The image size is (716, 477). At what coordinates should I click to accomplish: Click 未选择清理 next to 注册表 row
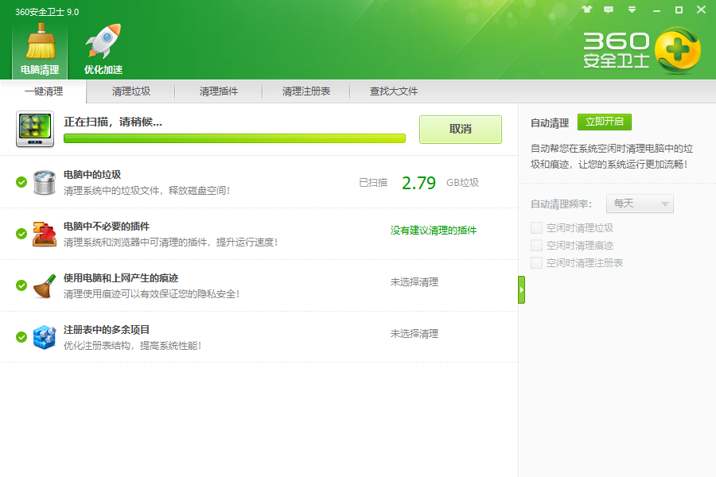[x=414, y=334]
